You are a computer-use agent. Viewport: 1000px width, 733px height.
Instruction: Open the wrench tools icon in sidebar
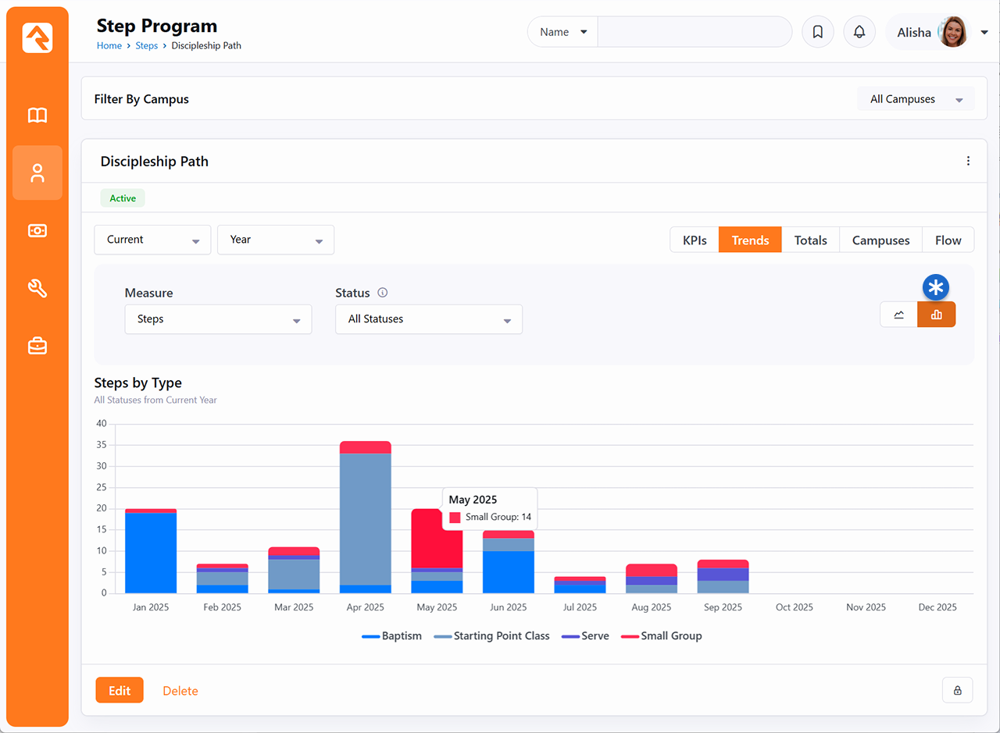[x=37, y=288]
